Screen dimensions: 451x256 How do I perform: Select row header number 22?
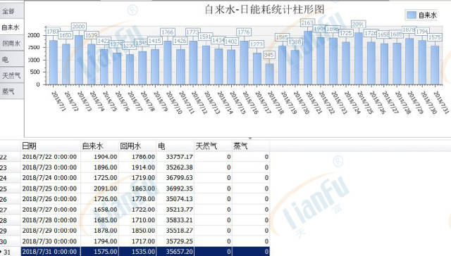coord(10,157)
